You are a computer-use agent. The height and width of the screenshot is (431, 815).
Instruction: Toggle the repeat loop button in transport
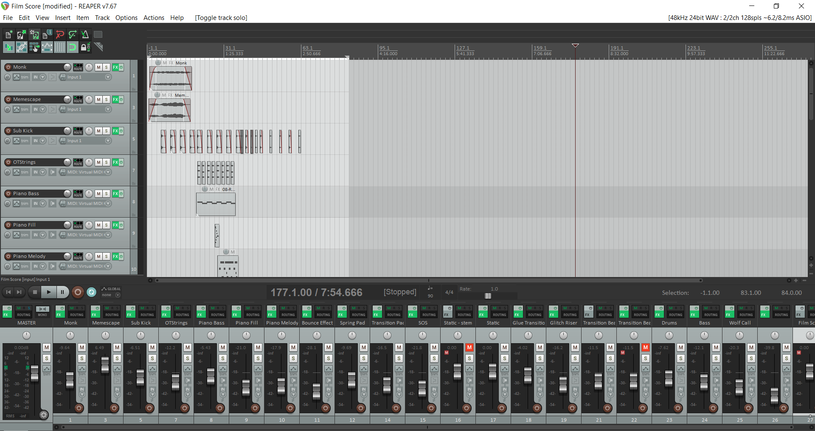point(91,292)
